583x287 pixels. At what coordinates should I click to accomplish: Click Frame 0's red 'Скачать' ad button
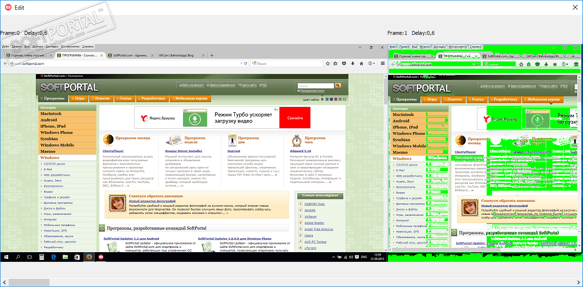(295, 118)
